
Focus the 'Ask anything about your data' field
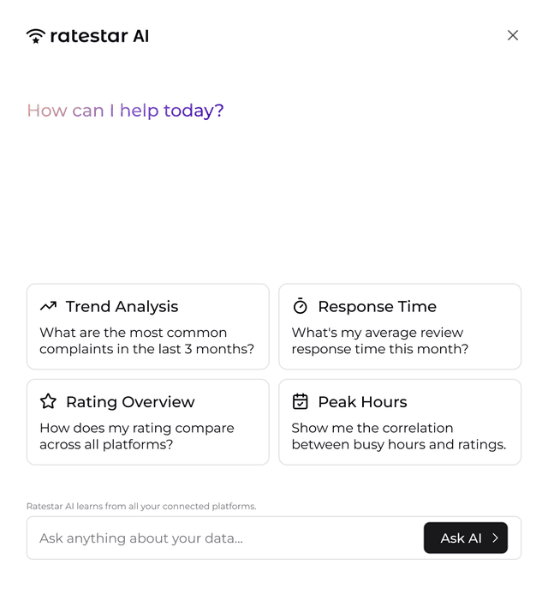[223, 538]
